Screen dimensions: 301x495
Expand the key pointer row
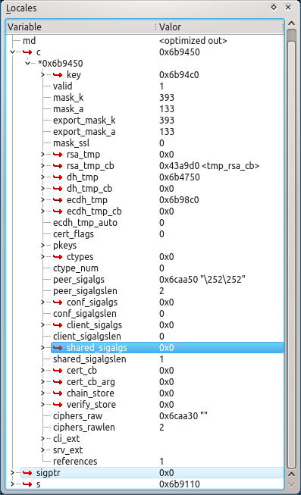42,75
